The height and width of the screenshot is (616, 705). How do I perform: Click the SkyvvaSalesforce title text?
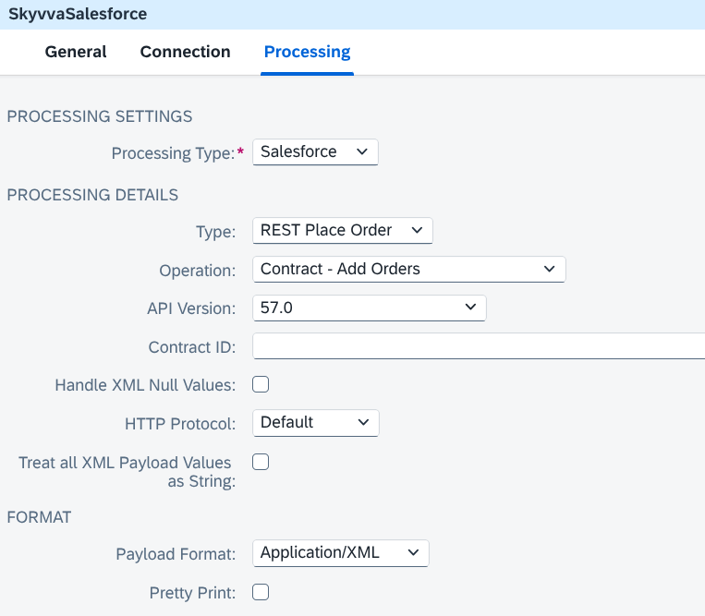tap(78, 14)
